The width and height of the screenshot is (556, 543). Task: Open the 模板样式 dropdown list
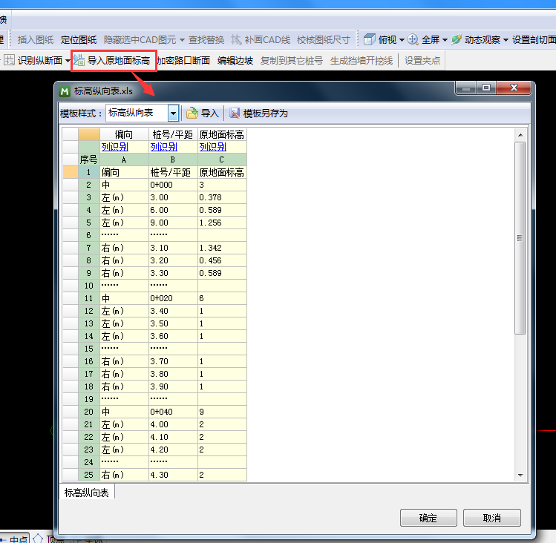click(173, 113)
